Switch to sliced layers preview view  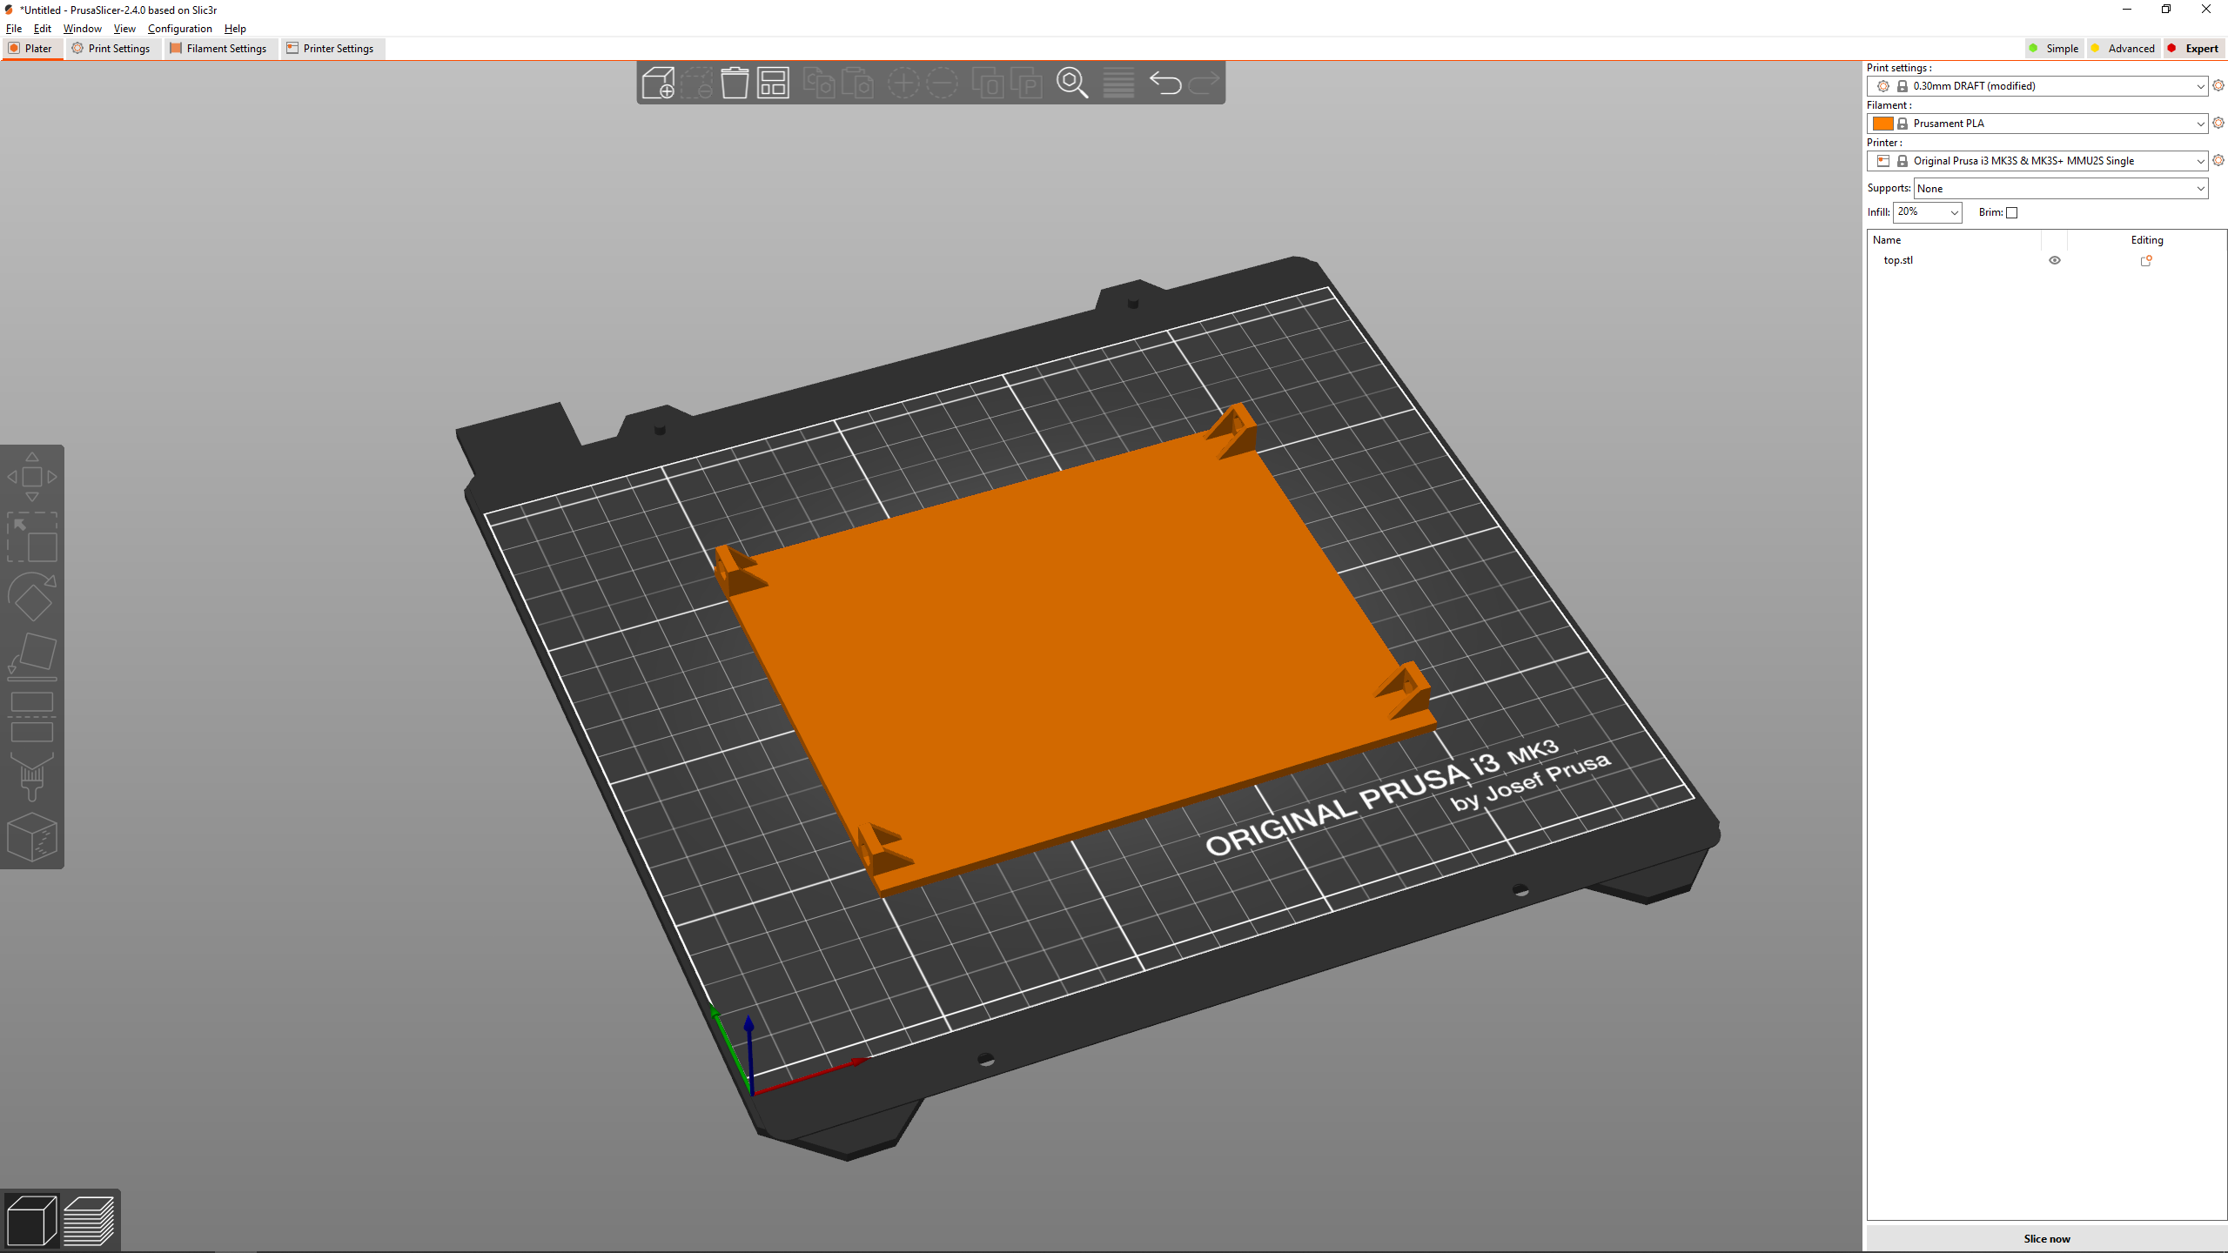point(89,1220)
